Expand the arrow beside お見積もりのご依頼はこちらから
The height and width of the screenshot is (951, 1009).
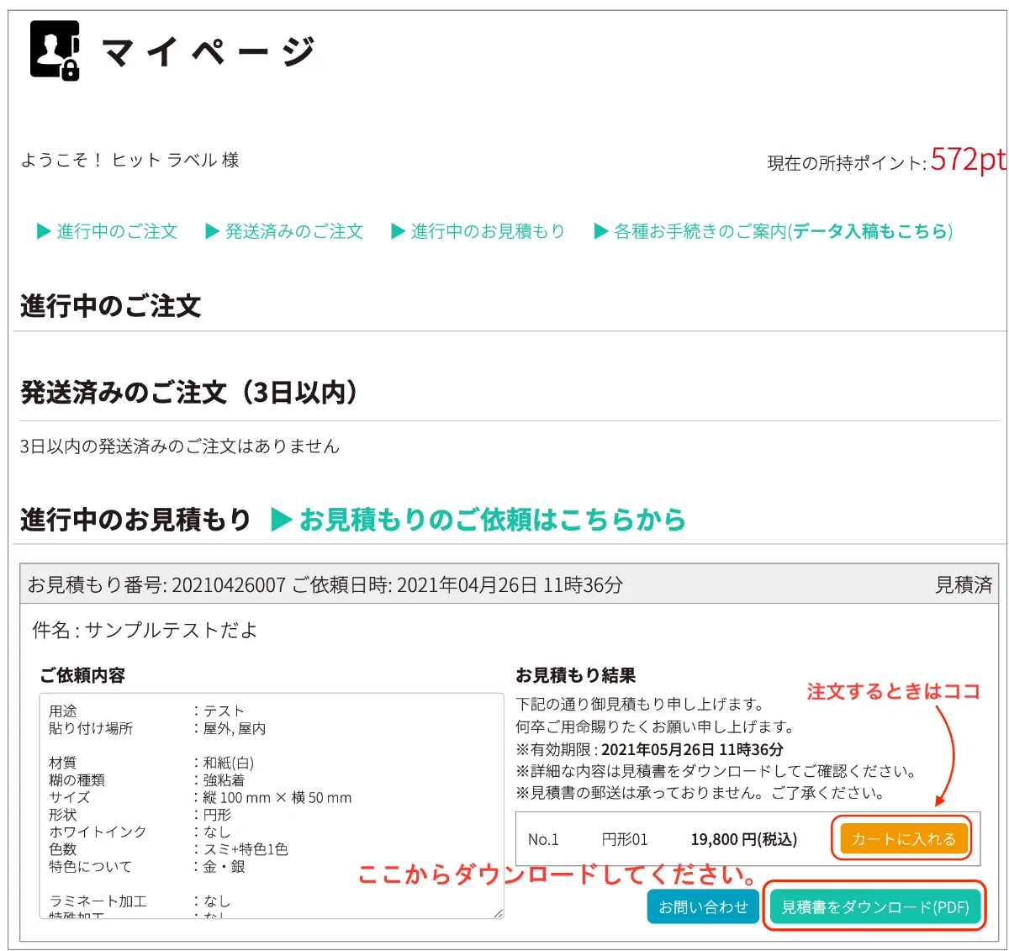pos(281,520)
